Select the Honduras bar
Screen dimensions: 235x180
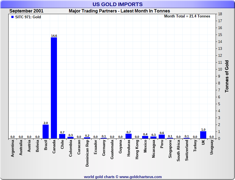[x=129, y=136]
